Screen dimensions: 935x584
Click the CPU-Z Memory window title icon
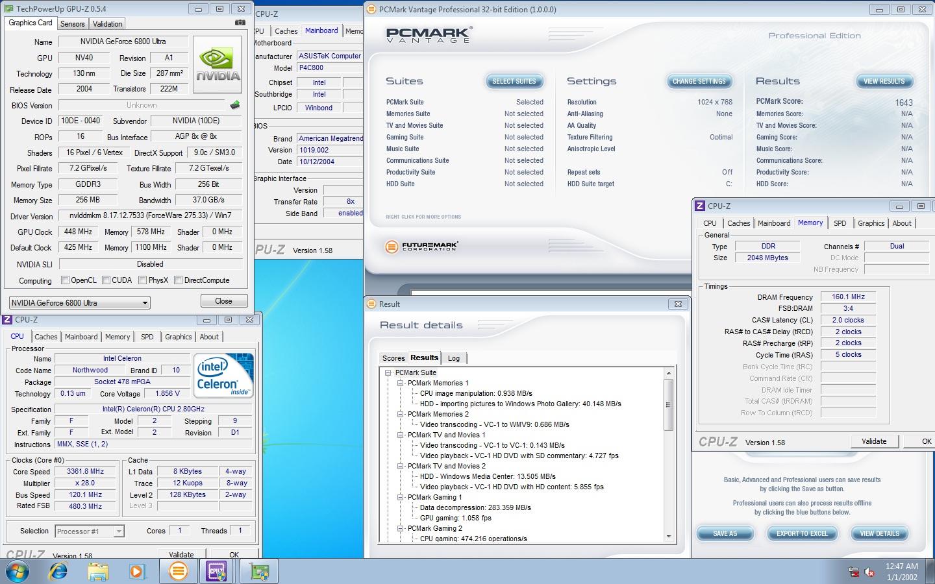pyautogui.click(x=700, y=206)
